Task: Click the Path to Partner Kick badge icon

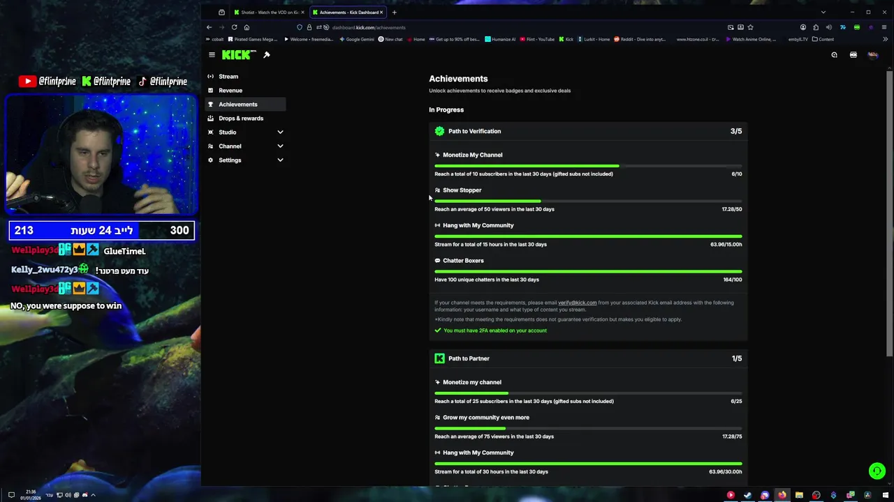Action: (439, 358)
